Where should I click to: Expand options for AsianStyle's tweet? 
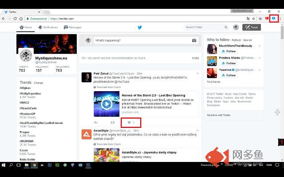coord(197,131)
